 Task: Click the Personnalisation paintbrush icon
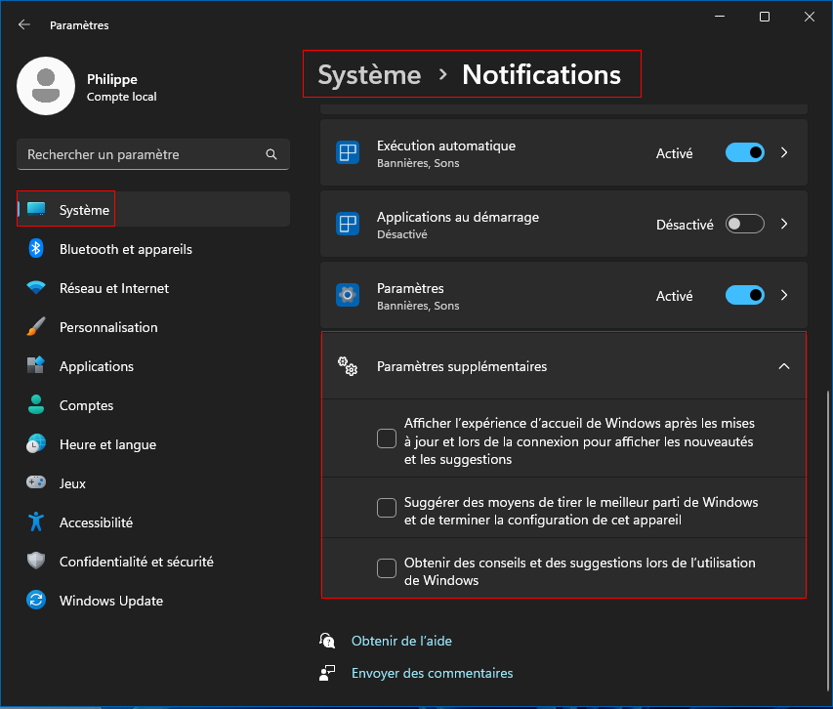click(x=36, y=326)
